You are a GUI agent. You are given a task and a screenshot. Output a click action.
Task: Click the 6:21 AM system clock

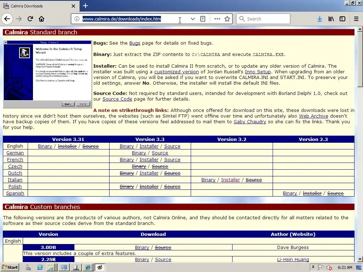(345, 267)
